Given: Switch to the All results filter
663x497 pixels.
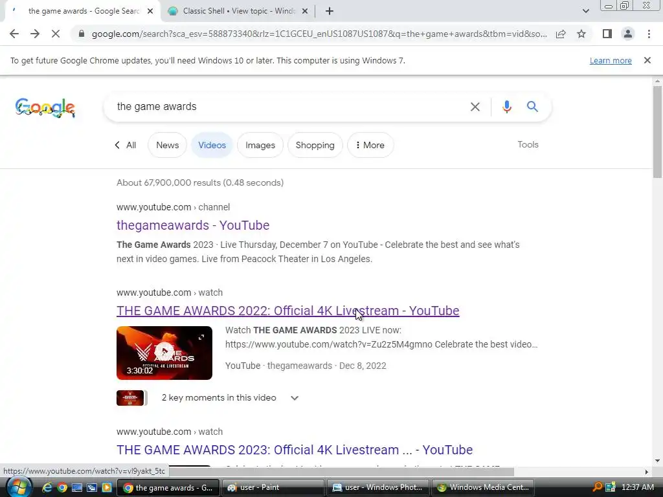Looking at the screenshot, I should pos(126,145).
